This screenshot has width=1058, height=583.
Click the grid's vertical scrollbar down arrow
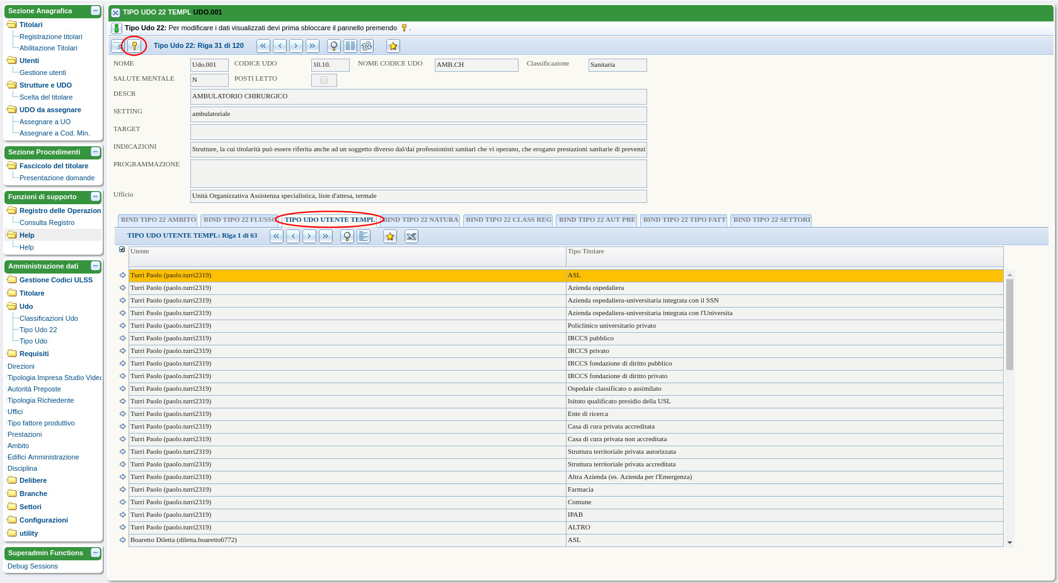tap(1009, 543)
